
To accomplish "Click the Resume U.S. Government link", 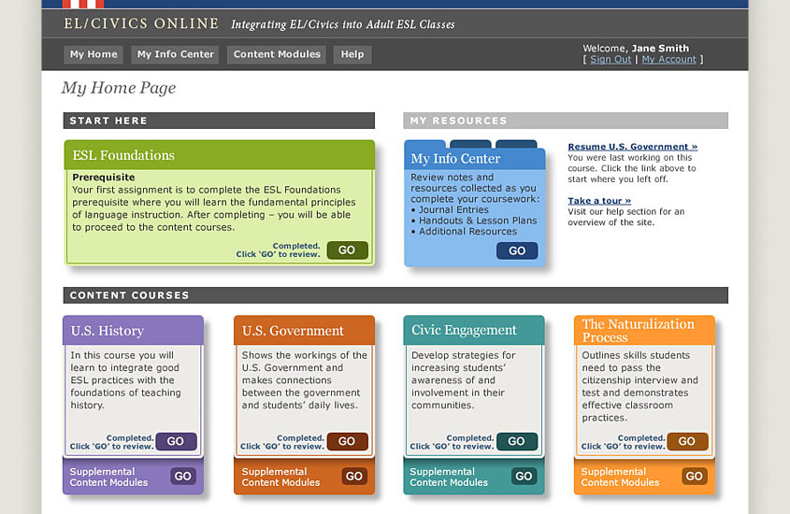I will point(632,147).
